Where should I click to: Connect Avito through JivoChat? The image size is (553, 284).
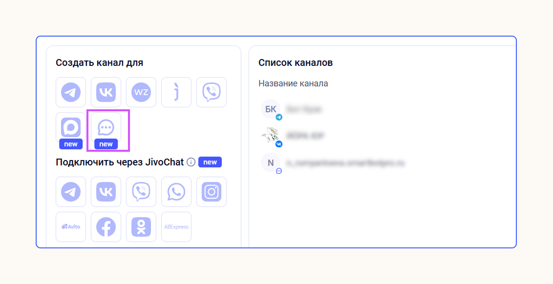(x=71, y=227)
